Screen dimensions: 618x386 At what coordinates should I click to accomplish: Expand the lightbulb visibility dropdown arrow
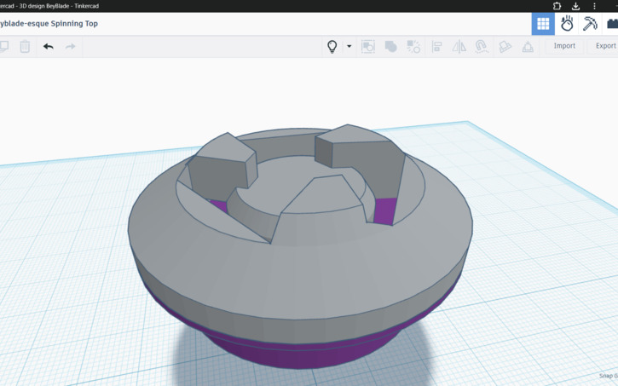click(349, 46)
